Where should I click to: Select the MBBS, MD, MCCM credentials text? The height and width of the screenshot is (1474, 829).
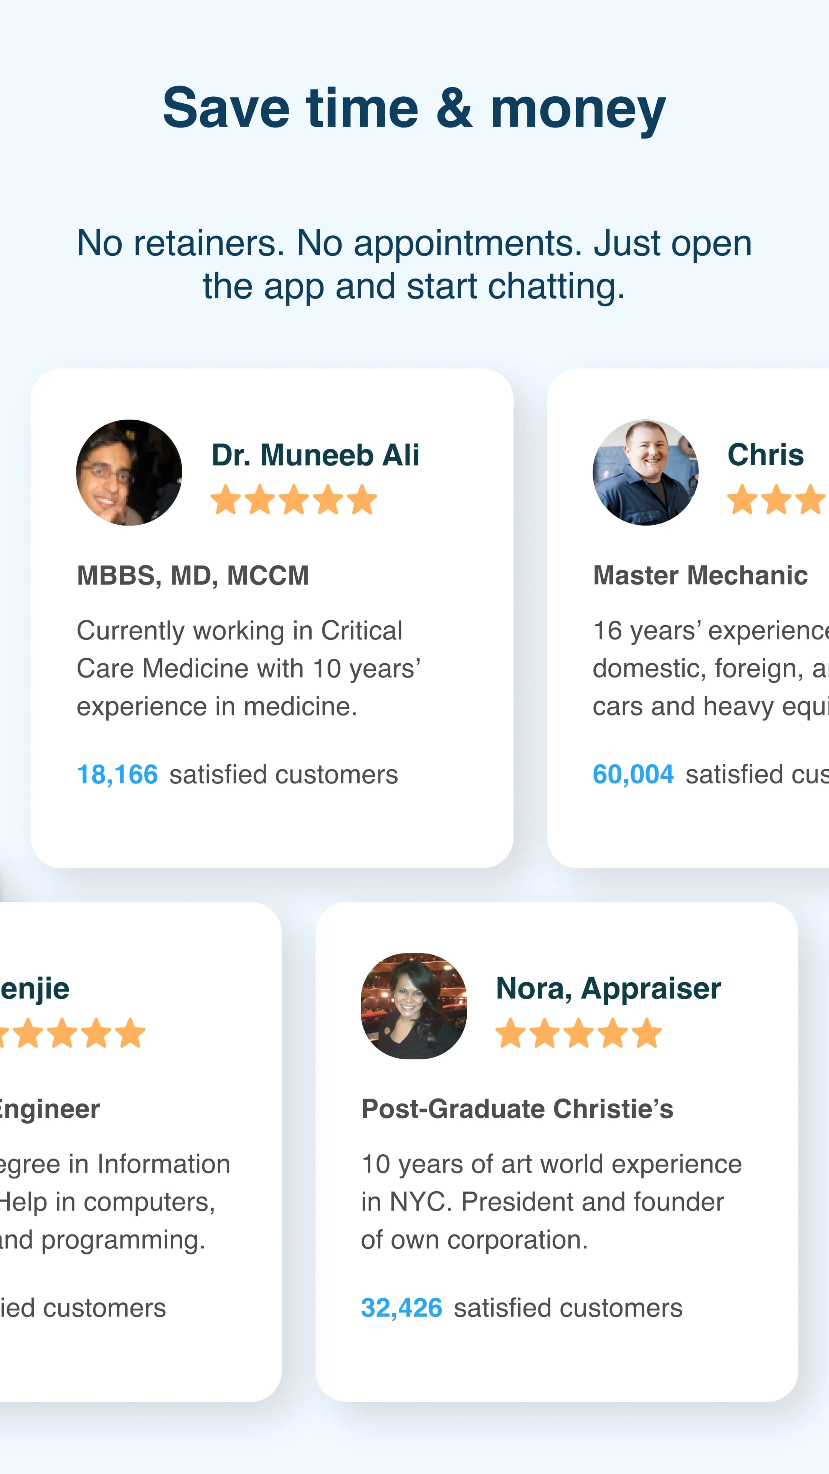coord(193,576)
